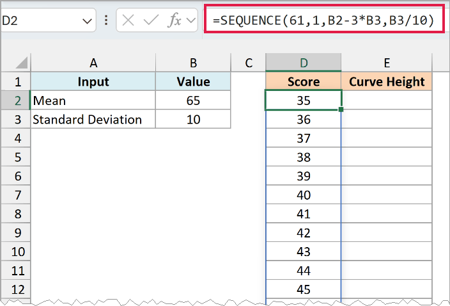The image size is (450, 306).
Task: Open the Insert Function fx button
Action: [x=175, y=20]
